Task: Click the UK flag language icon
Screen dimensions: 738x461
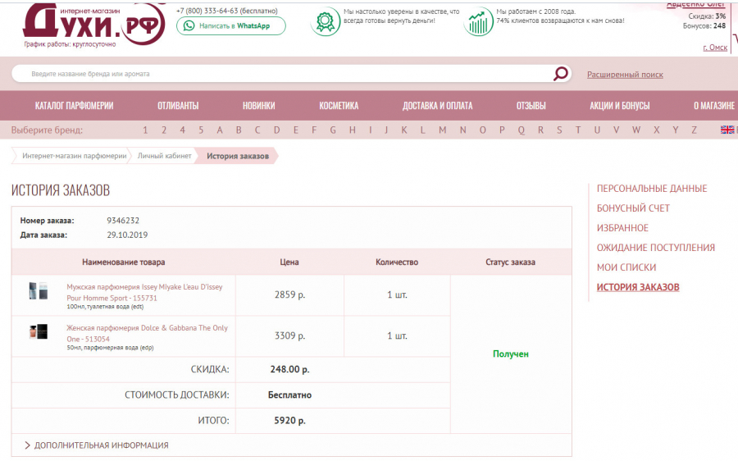Action: (x=727, y=130)
